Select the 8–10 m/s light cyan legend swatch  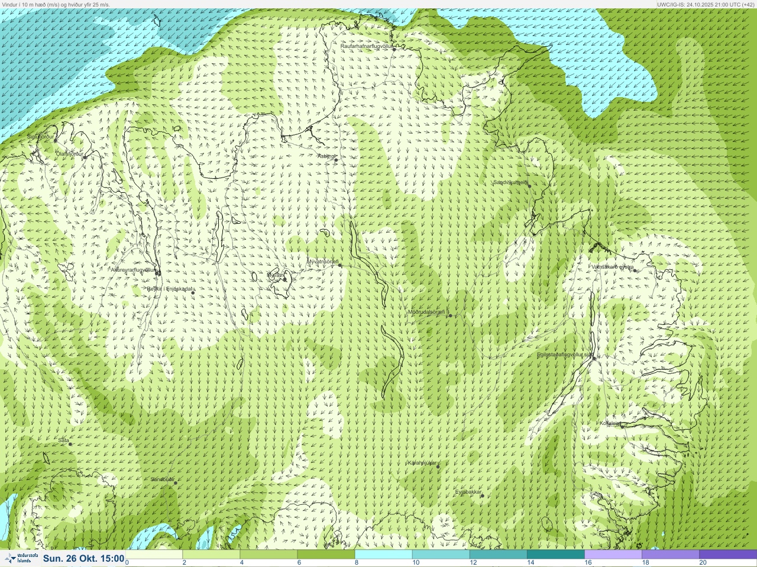[x=383, y=555]
